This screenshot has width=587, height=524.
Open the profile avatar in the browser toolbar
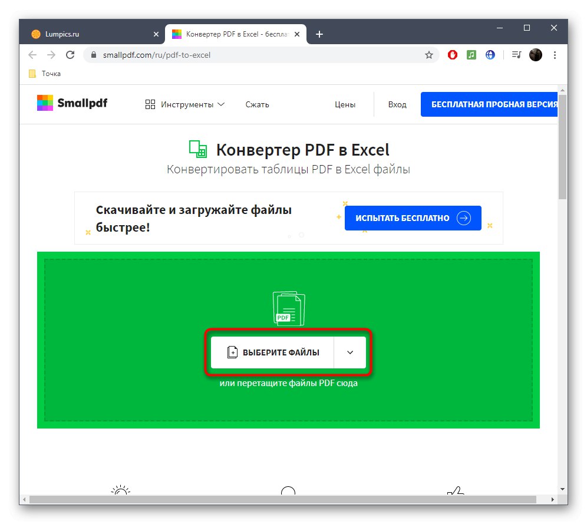pyautogui.click(x=535, y=55)
